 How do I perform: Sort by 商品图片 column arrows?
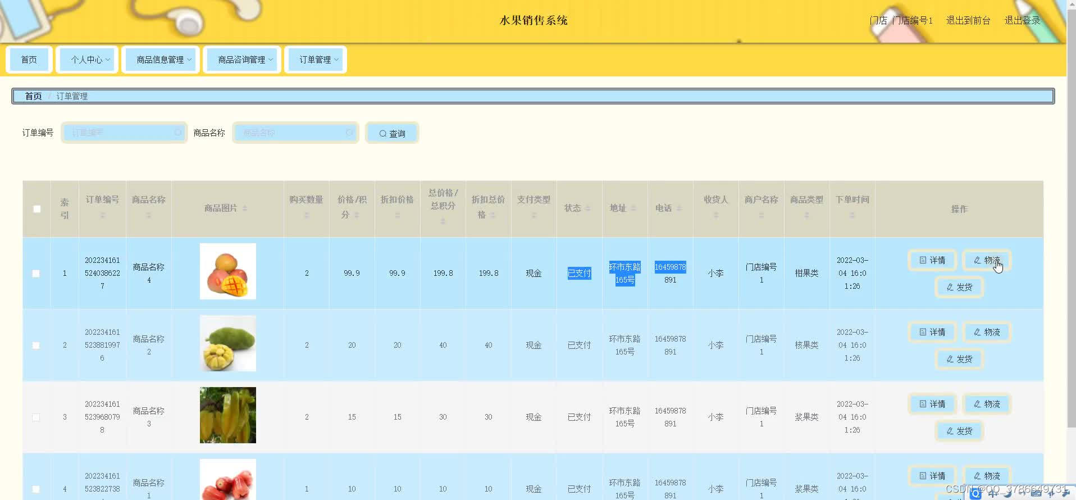244,208
